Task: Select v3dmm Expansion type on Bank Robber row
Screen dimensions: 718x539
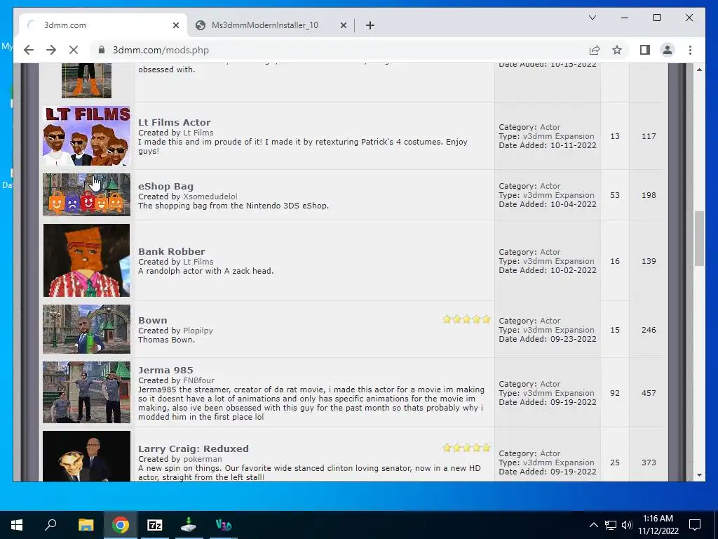Action: click(x=558, y=261)
